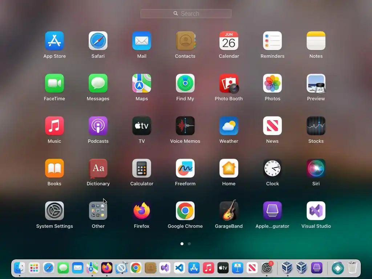Open Contacts from the Dock
Viewport: 372px width, 279px height.
coord(150,268)
